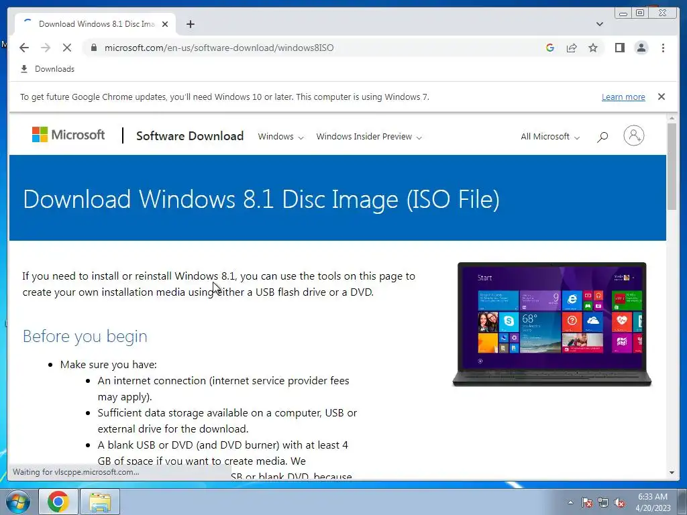Viewport: 687px width, 515px height.
Task: Click 'A blank USB or DVD' bullet text
Action: tap(223, 453)
